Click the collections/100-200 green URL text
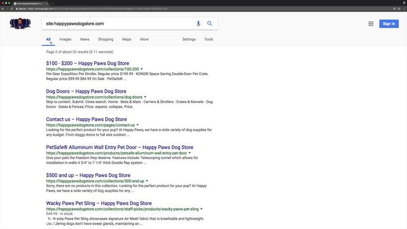Viewport: 407px width, 229px height. (92, 69)
